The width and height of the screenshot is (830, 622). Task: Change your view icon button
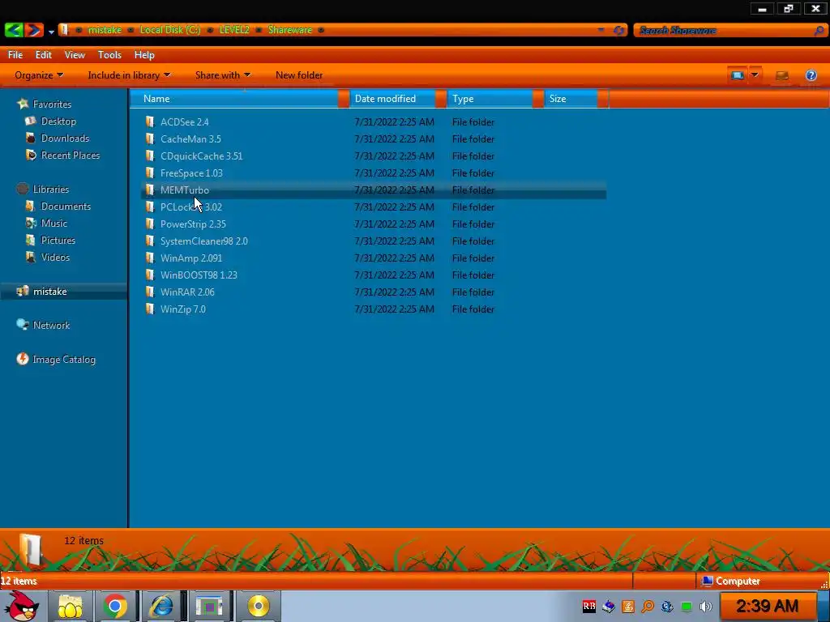[737, 75]
